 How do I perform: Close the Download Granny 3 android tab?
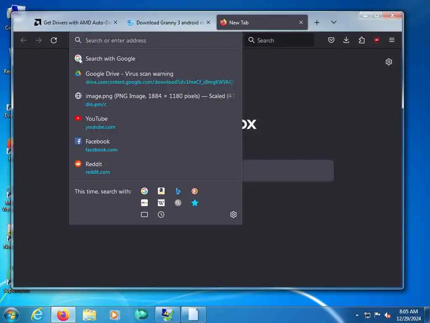coord(208,23)
